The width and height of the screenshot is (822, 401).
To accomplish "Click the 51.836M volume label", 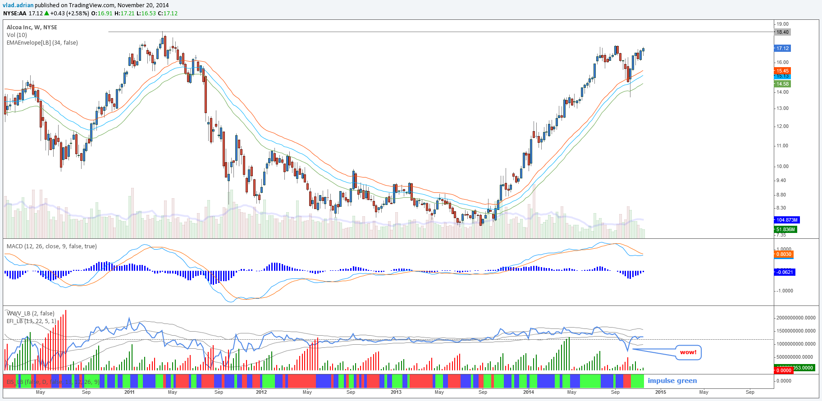I will [x=785, y=229].
